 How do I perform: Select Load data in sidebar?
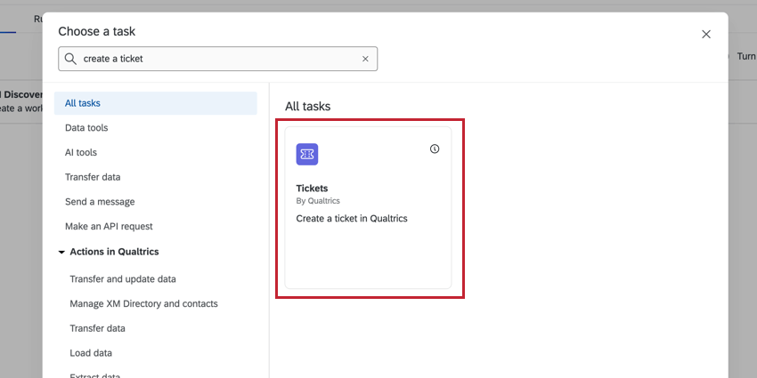[91, 353]
